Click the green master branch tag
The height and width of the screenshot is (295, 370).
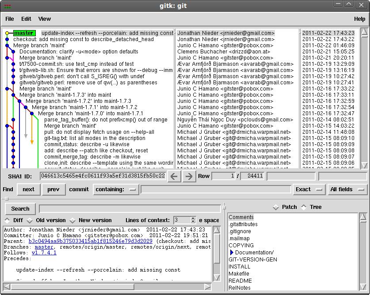(x=24, y=33)
